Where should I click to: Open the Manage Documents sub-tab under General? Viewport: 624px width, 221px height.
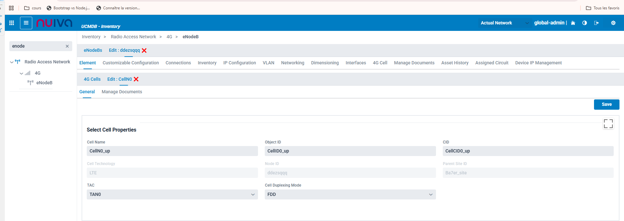[122, 92]
